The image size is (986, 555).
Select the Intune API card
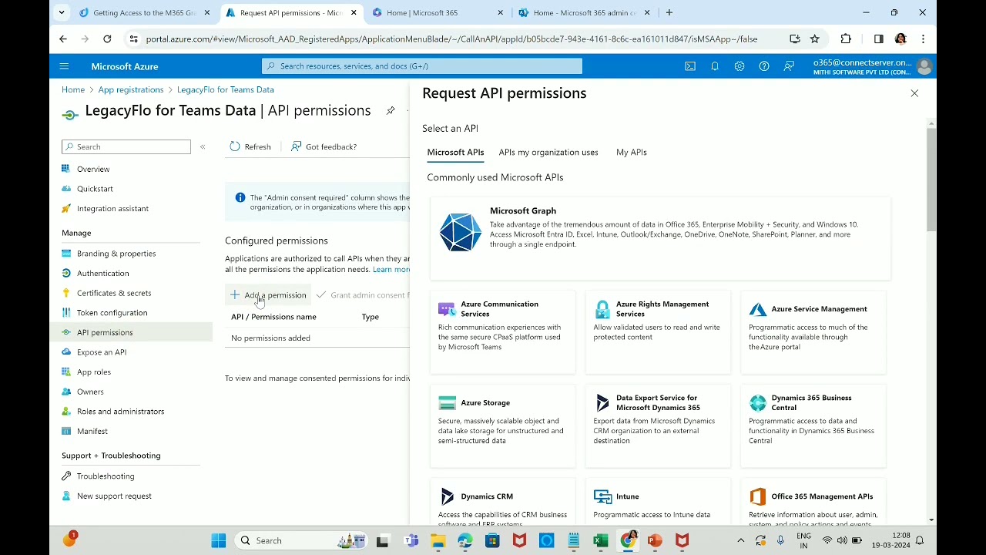(658, 502)
